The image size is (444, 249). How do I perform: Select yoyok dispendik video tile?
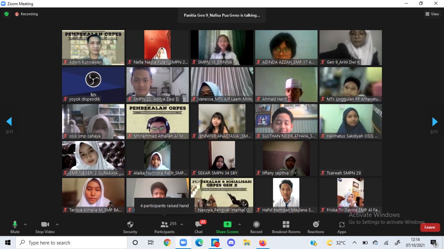(x=93, y=85)
